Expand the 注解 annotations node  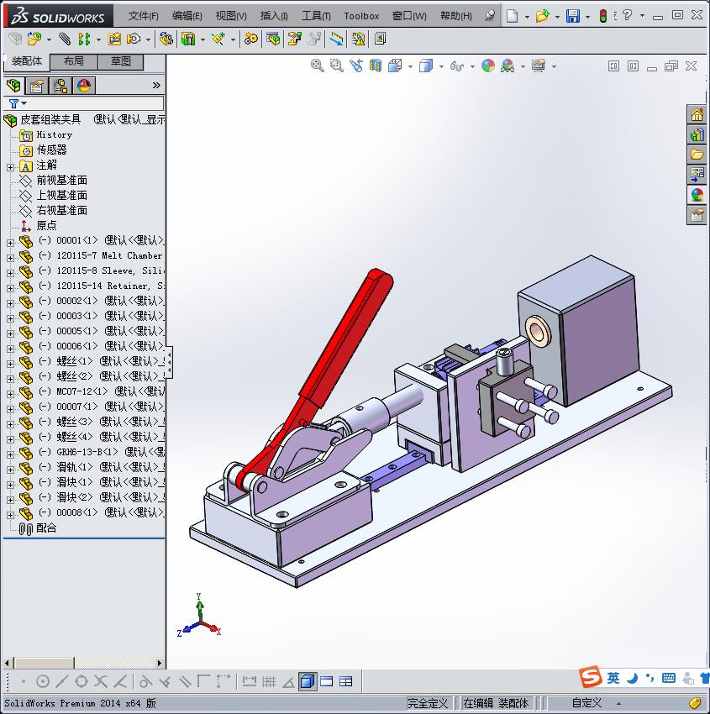10,167
